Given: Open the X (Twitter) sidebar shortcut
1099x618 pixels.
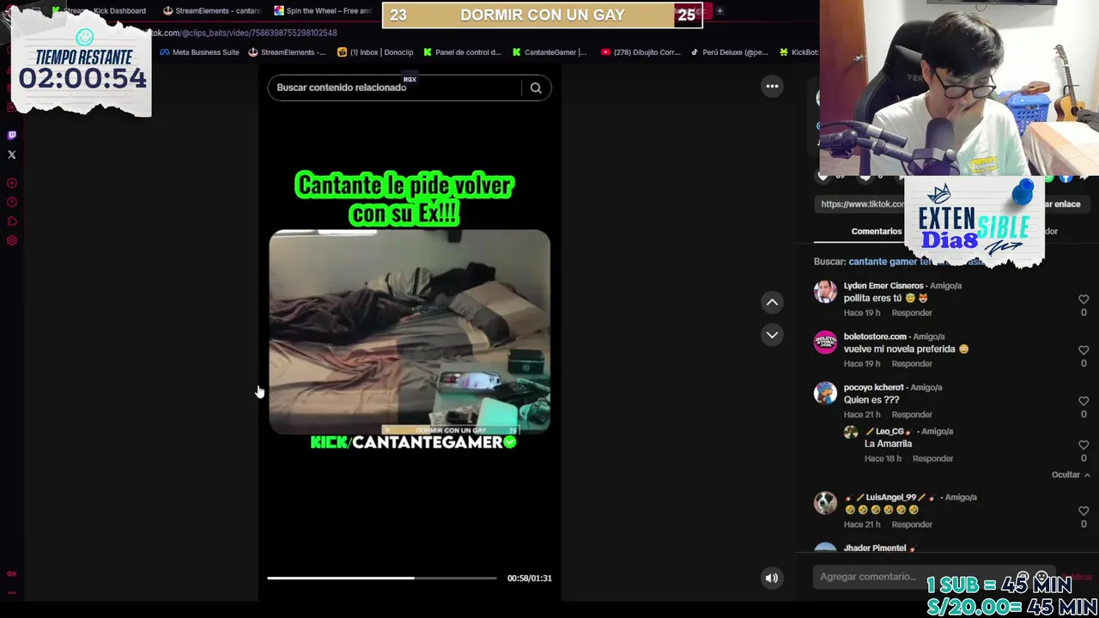Looking at the screenshot, I should click(x=12, y=154).
